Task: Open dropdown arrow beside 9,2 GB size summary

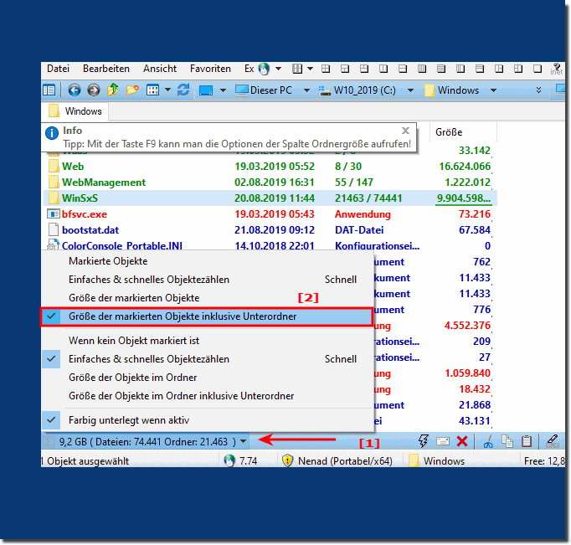Action: (x=244, y=441)
